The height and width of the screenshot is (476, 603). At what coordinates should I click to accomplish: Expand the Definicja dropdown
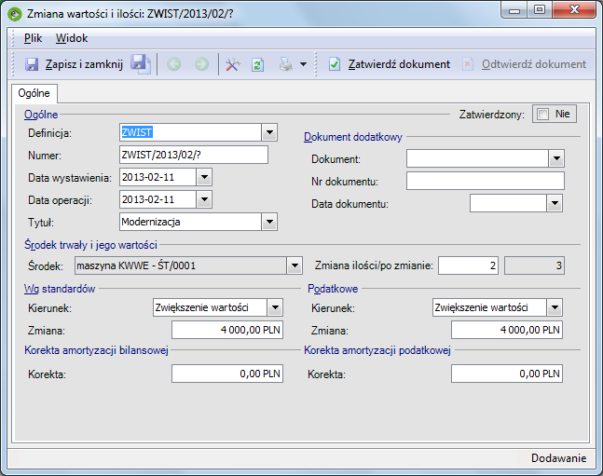coord(269,132)
